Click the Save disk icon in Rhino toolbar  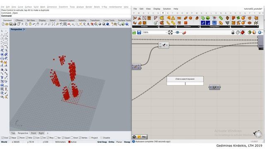click(11, 24)
